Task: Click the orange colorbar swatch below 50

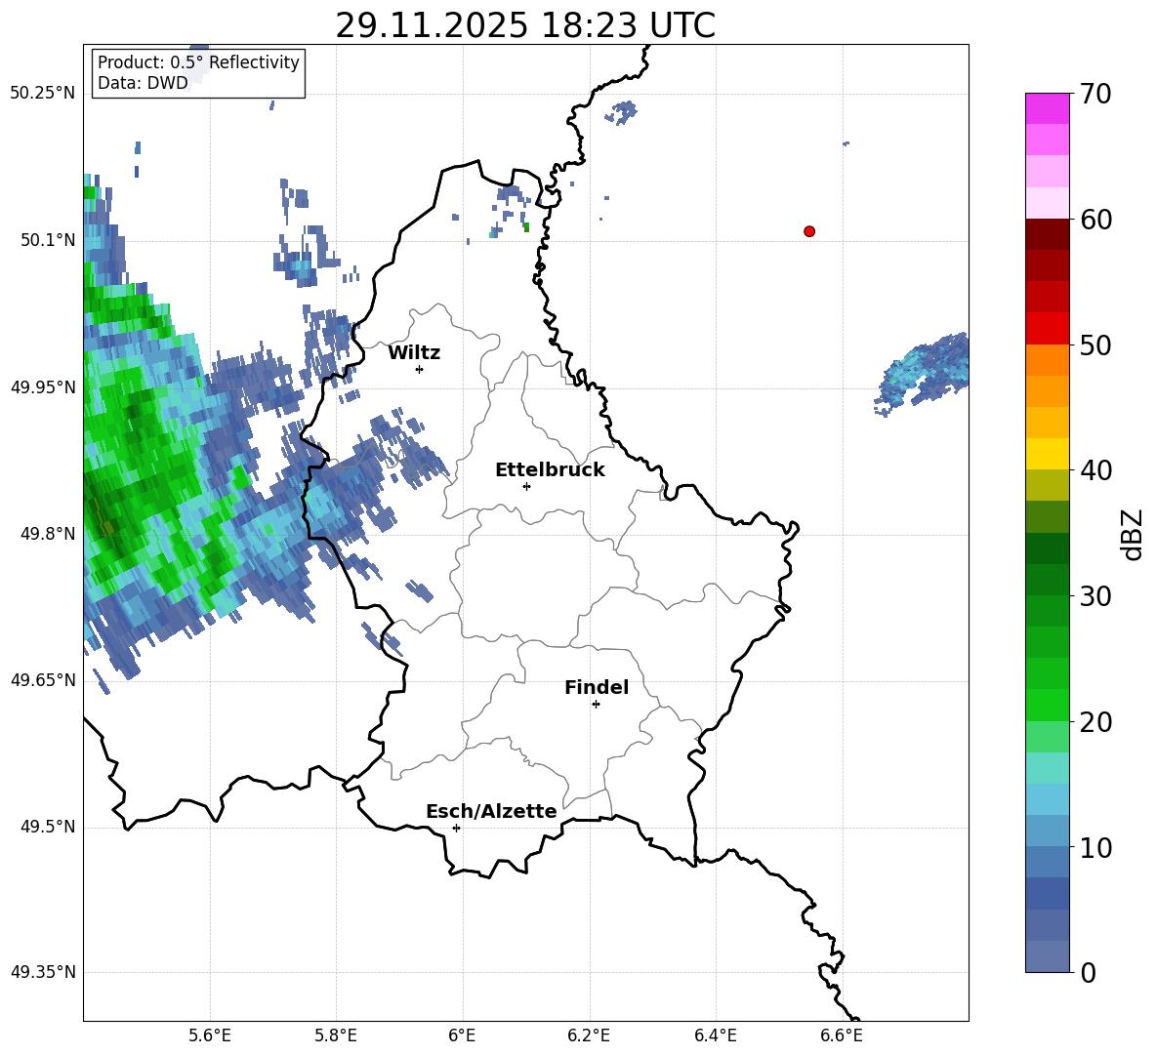Action: pos(1048,360)
